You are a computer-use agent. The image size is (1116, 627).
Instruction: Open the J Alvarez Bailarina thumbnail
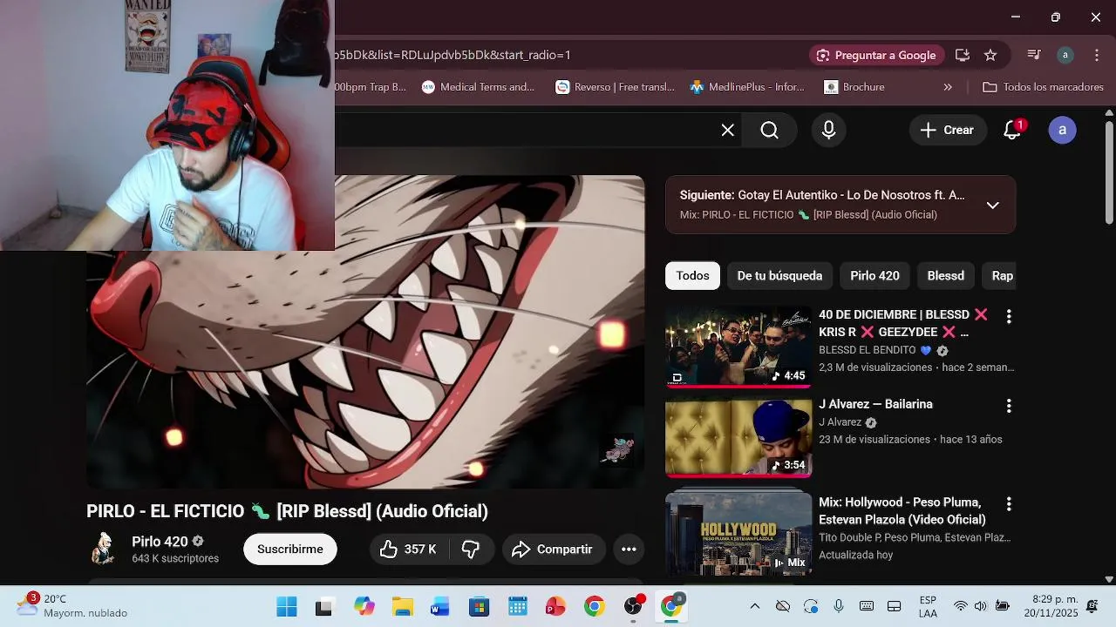point(738,438)
